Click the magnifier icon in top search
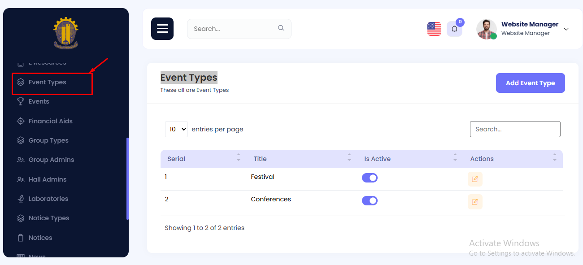The image size is (583, 265). [x=281, y=28]
